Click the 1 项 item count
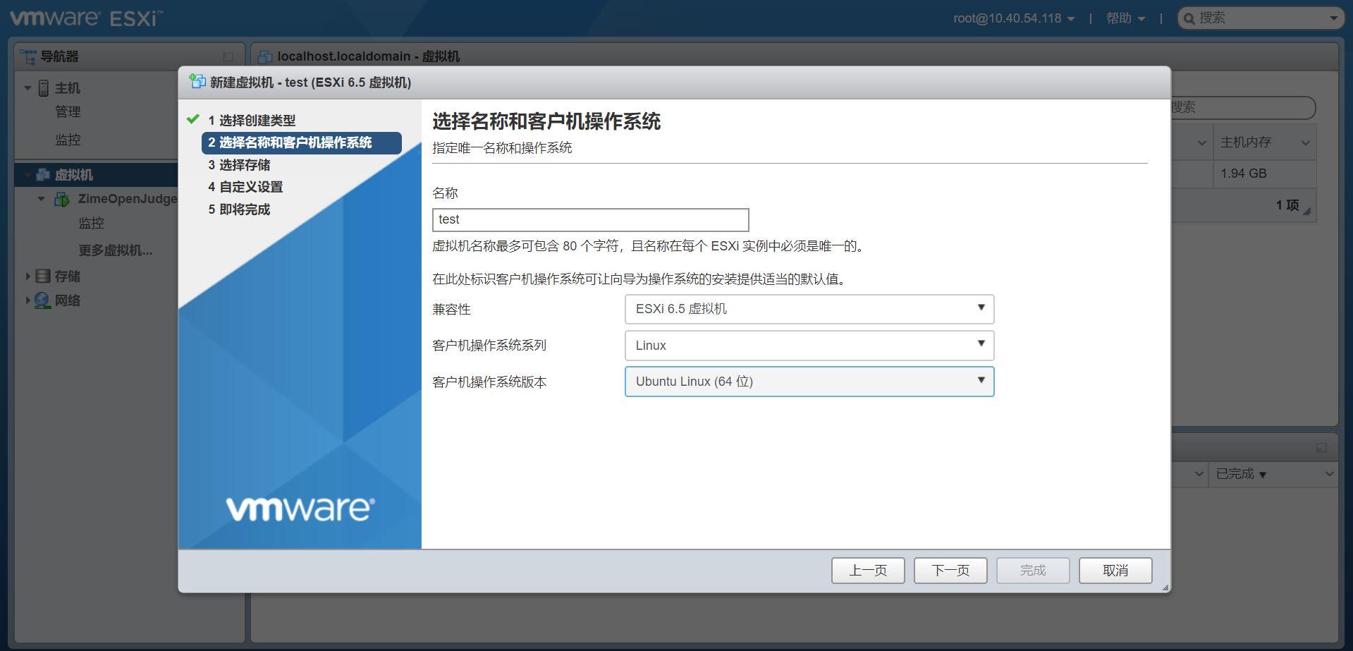 tap(1287, 205)
